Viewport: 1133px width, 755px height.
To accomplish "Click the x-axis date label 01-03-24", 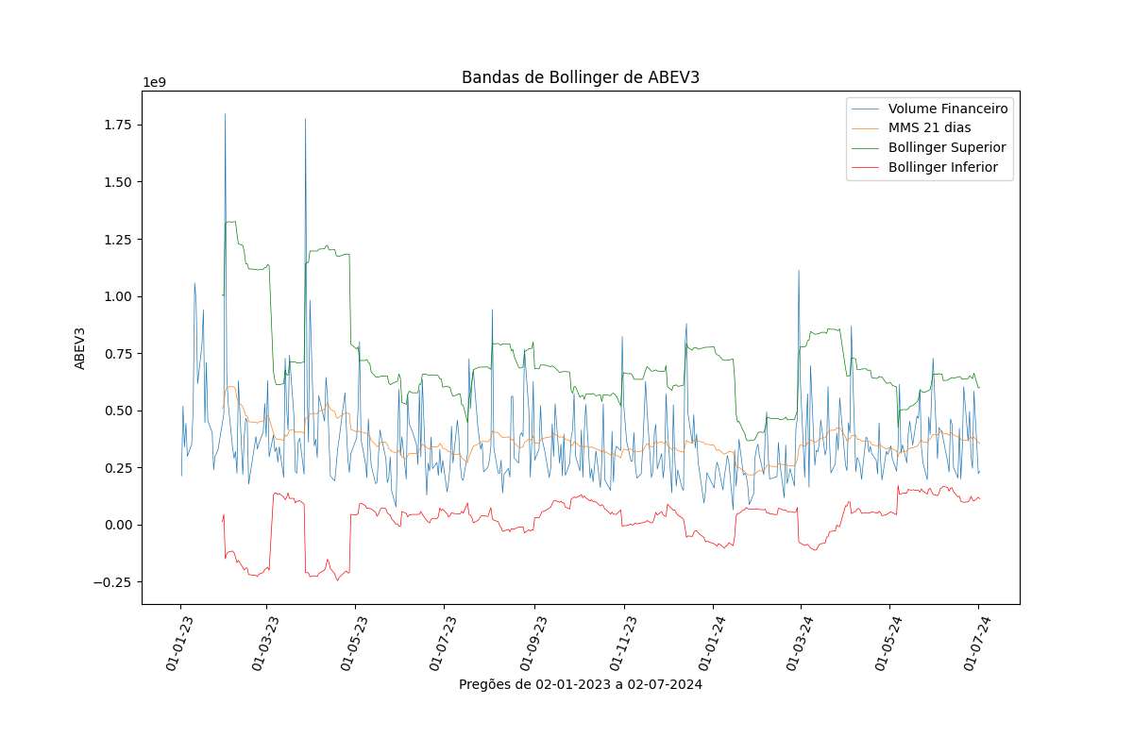I will click(x=800, y=643).
